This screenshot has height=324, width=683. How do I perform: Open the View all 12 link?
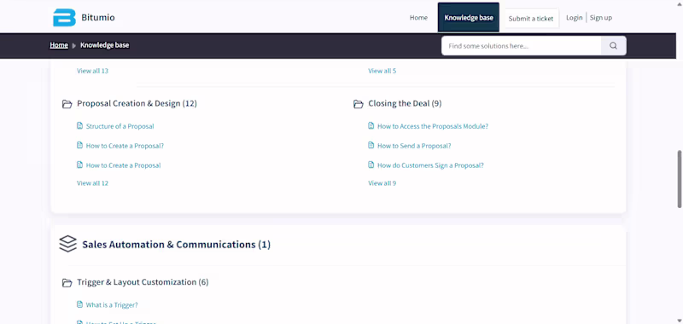[x=92, y=183]
